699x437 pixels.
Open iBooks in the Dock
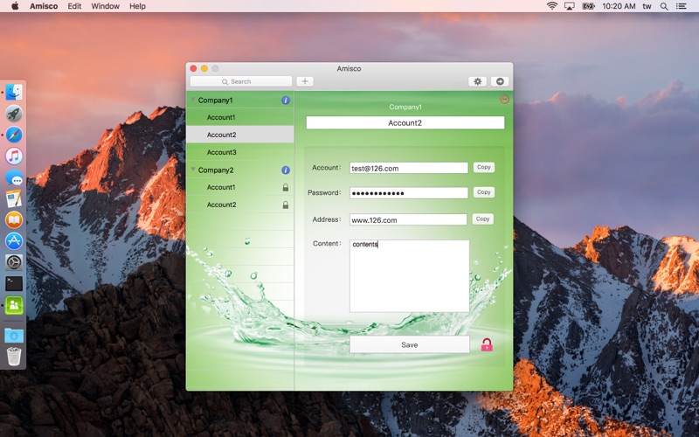click(x=14, y=220)
